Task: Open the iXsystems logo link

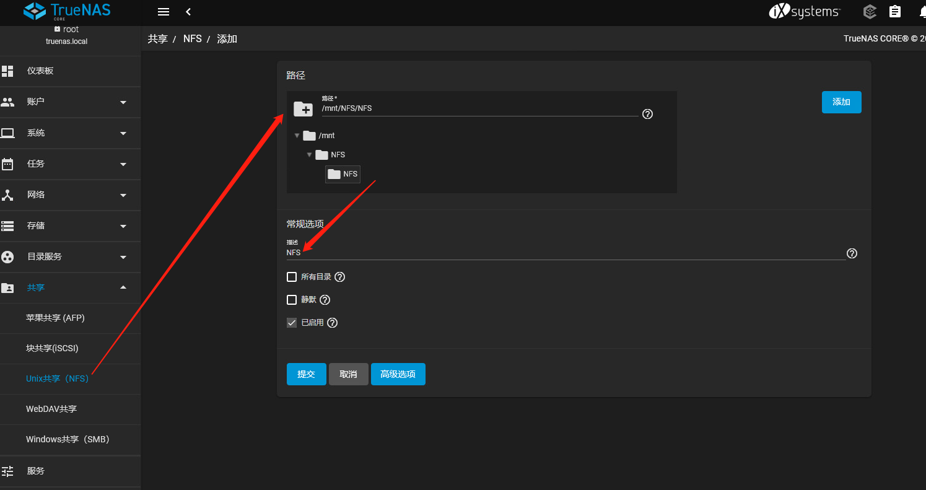Action: click(x=805, y=11)
